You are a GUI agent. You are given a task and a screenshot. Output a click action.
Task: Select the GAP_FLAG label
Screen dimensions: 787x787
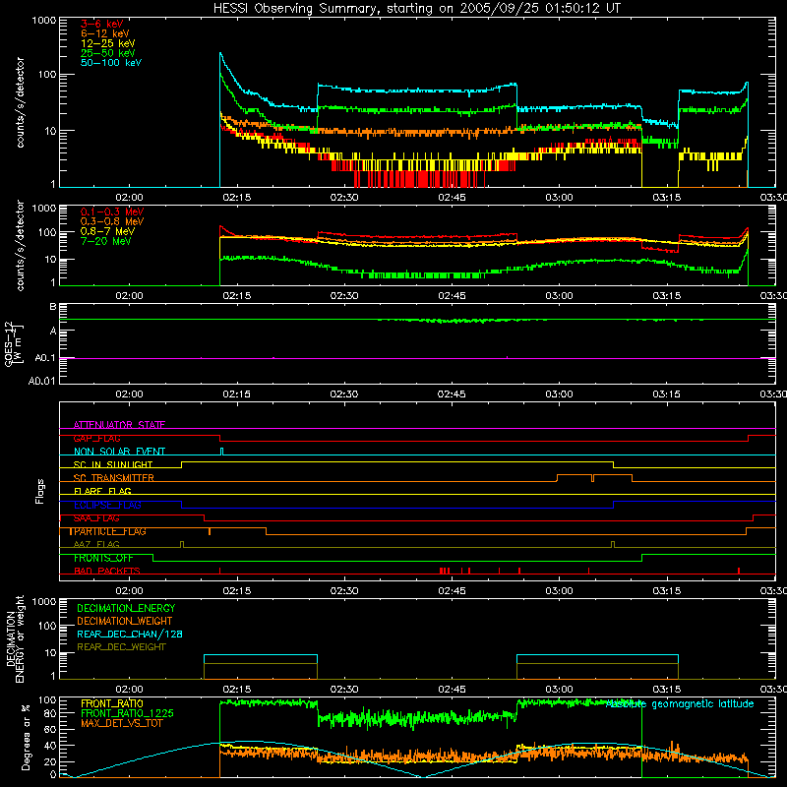(x=96, y=438)
